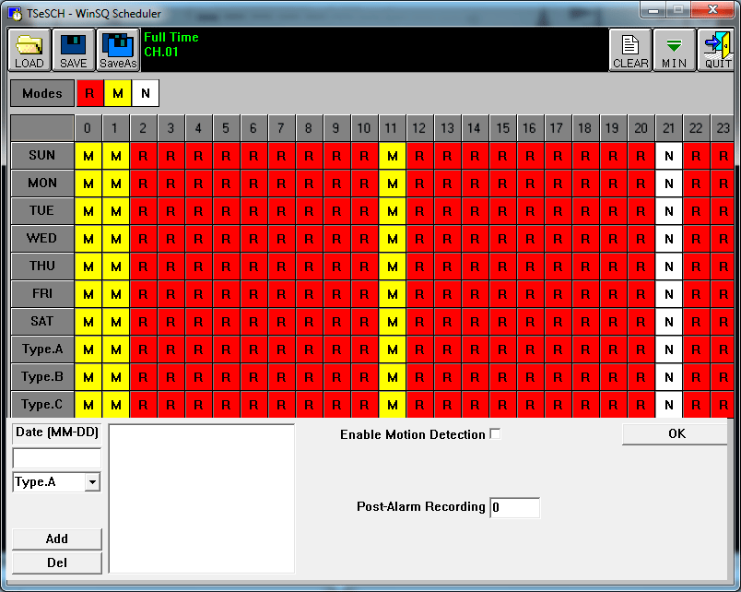This screenshot has width=741, height=592.
Task: Select the hour 15 column header
Action: tap(503, 128)
